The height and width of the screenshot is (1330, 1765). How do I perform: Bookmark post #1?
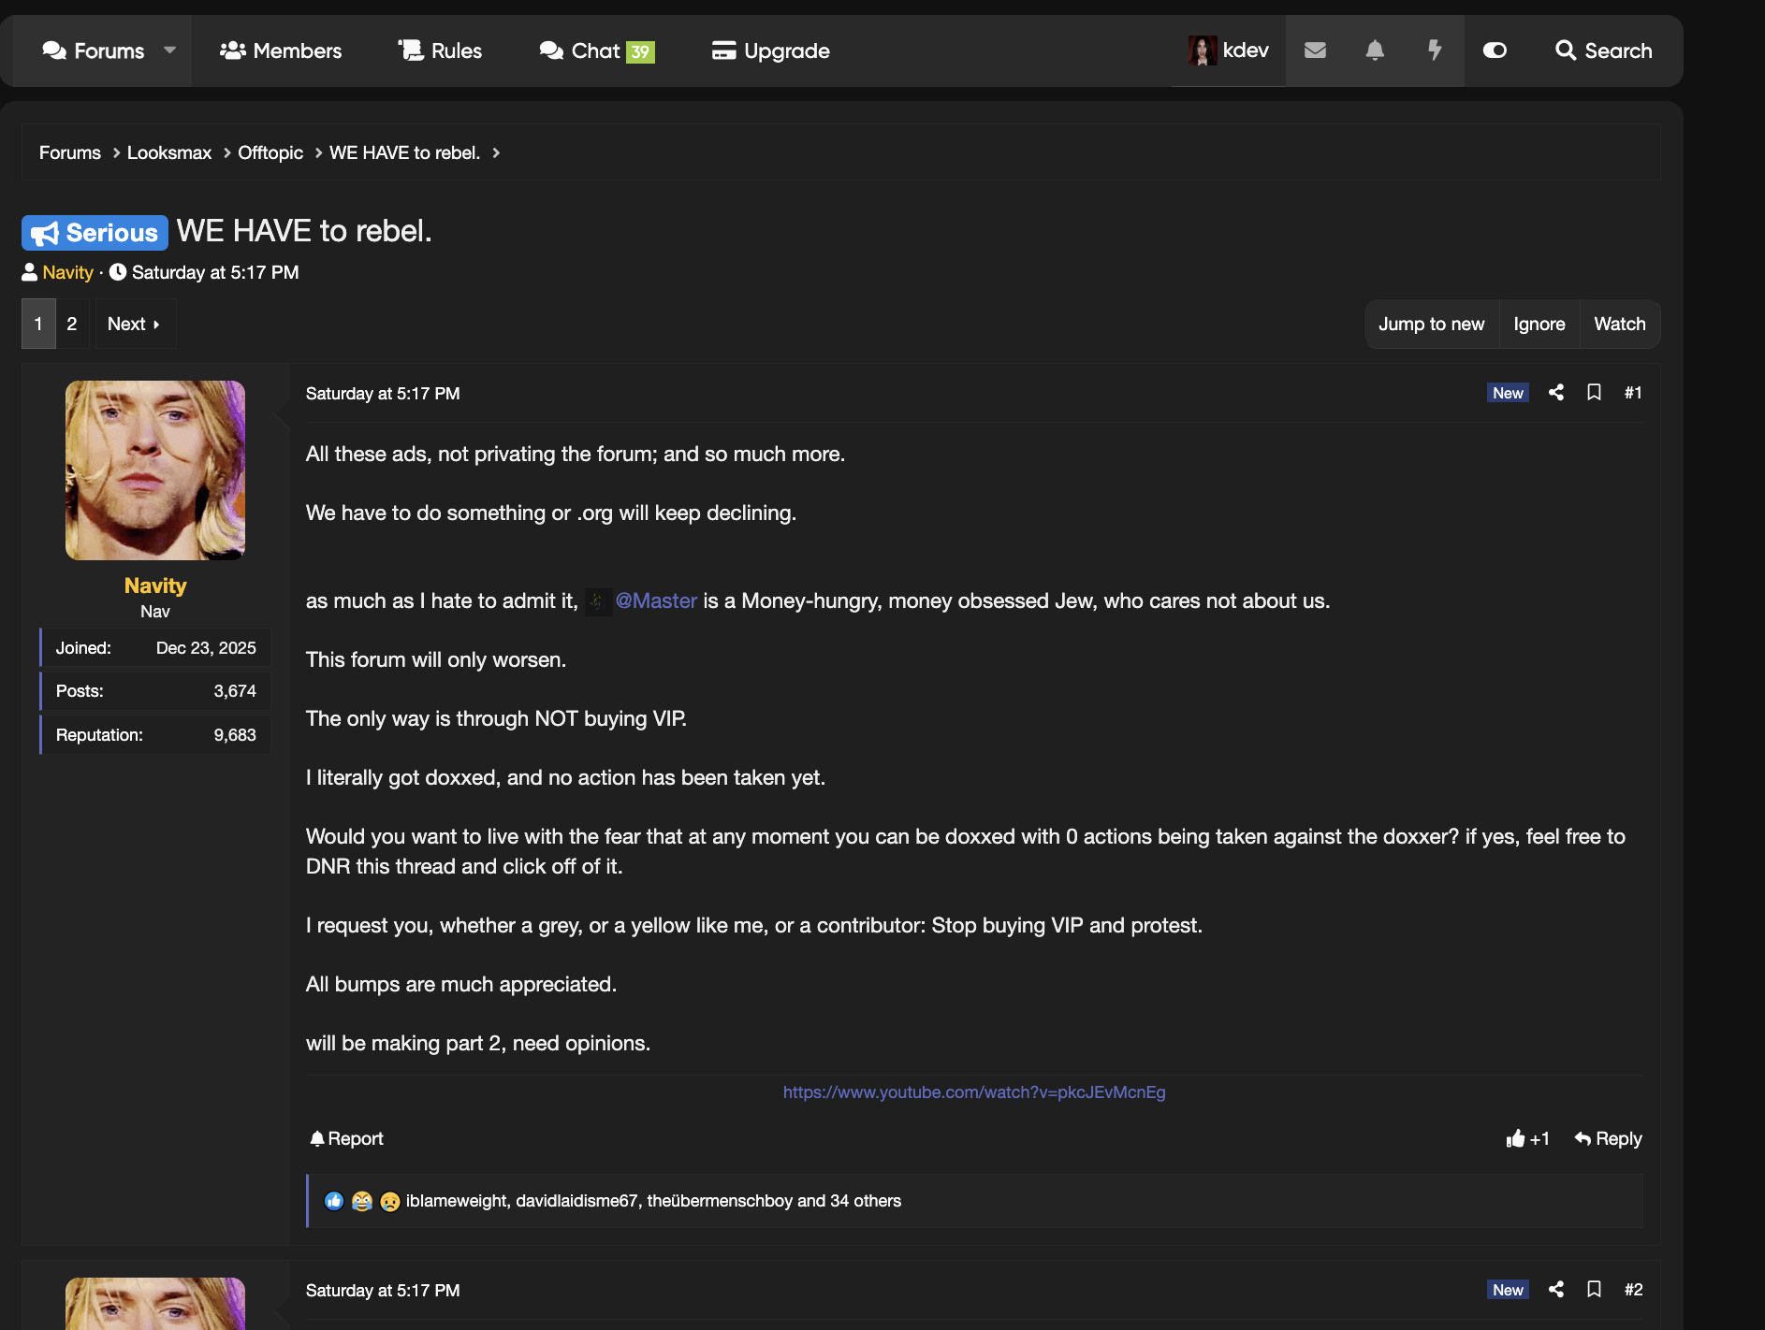[x=1594, y=393]
